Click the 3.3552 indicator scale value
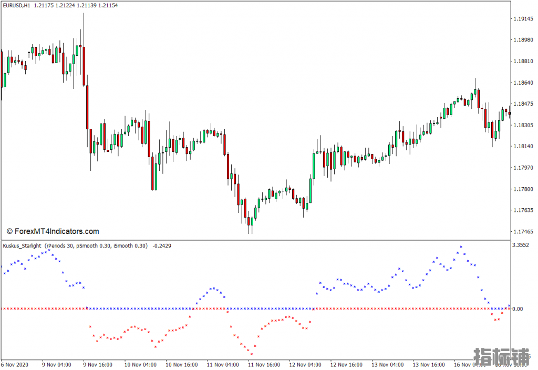Viewport: 538px width, 370px height. pos(522,245)
